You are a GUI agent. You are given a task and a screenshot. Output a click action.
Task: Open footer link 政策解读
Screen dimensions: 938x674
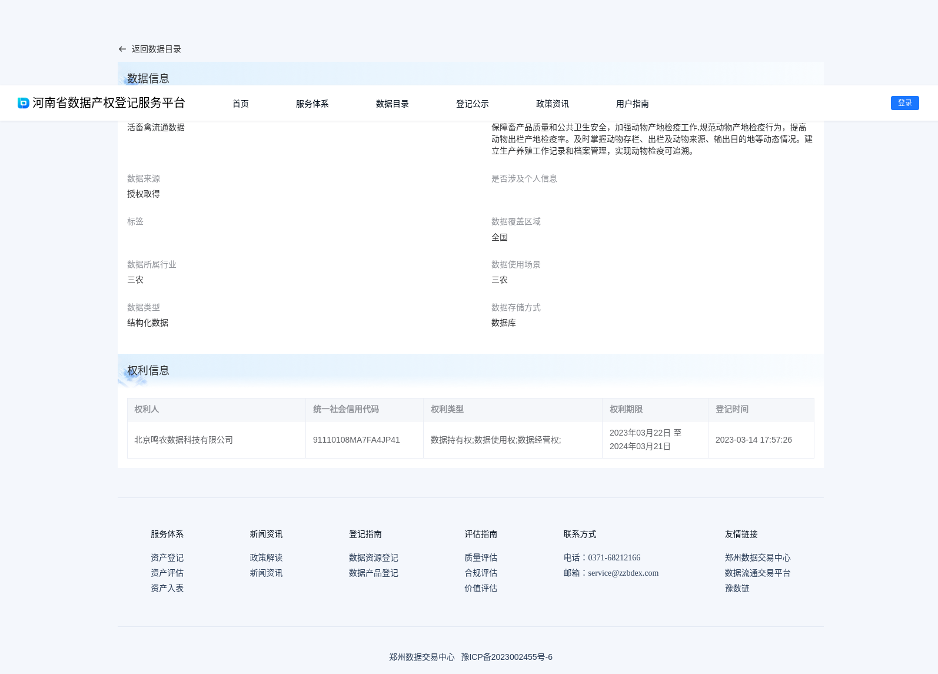266,557
